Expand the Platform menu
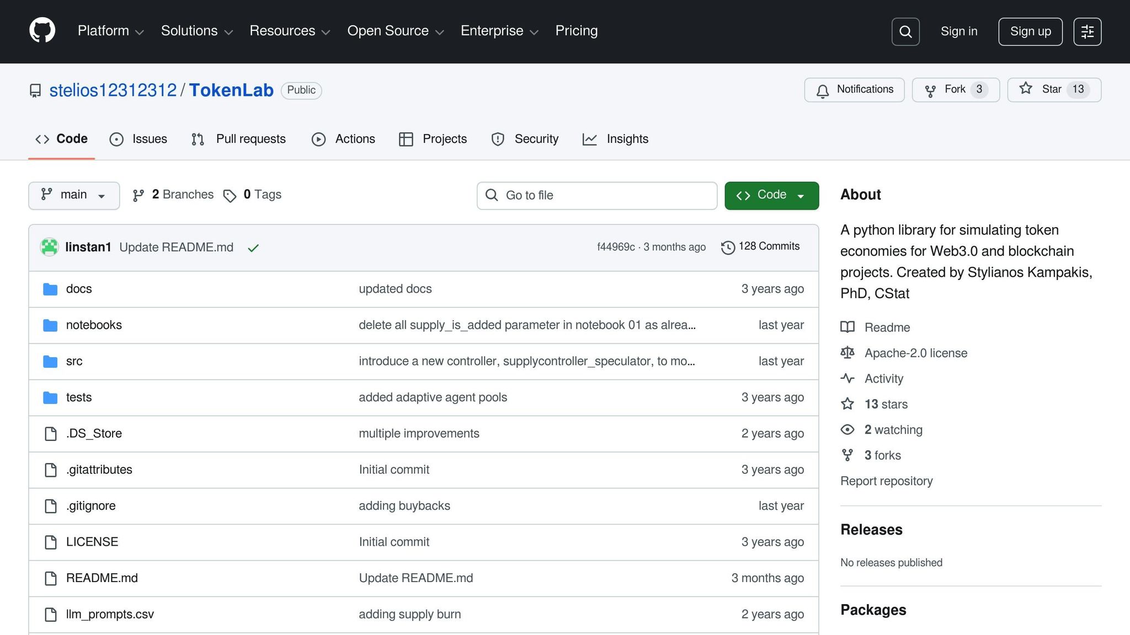Image resolution: width=1130 pixels, height=635 pixels. click(x=110, y=31)
